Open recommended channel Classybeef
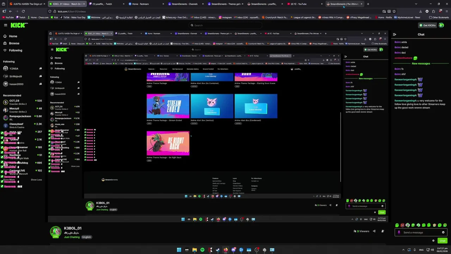This screenshot has height=254, width=451. 22,126
